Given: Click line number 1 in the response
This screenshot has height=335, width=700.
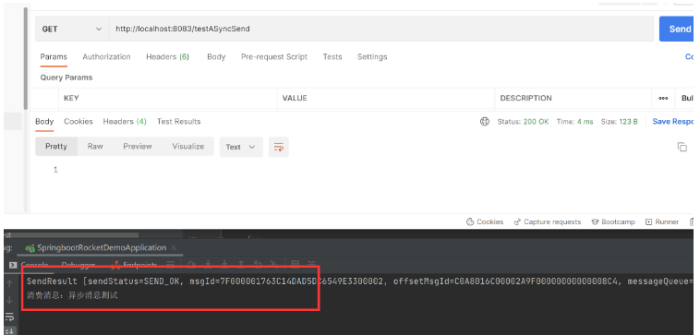Looking at the screenshot, I should click(x=55, y=170).
